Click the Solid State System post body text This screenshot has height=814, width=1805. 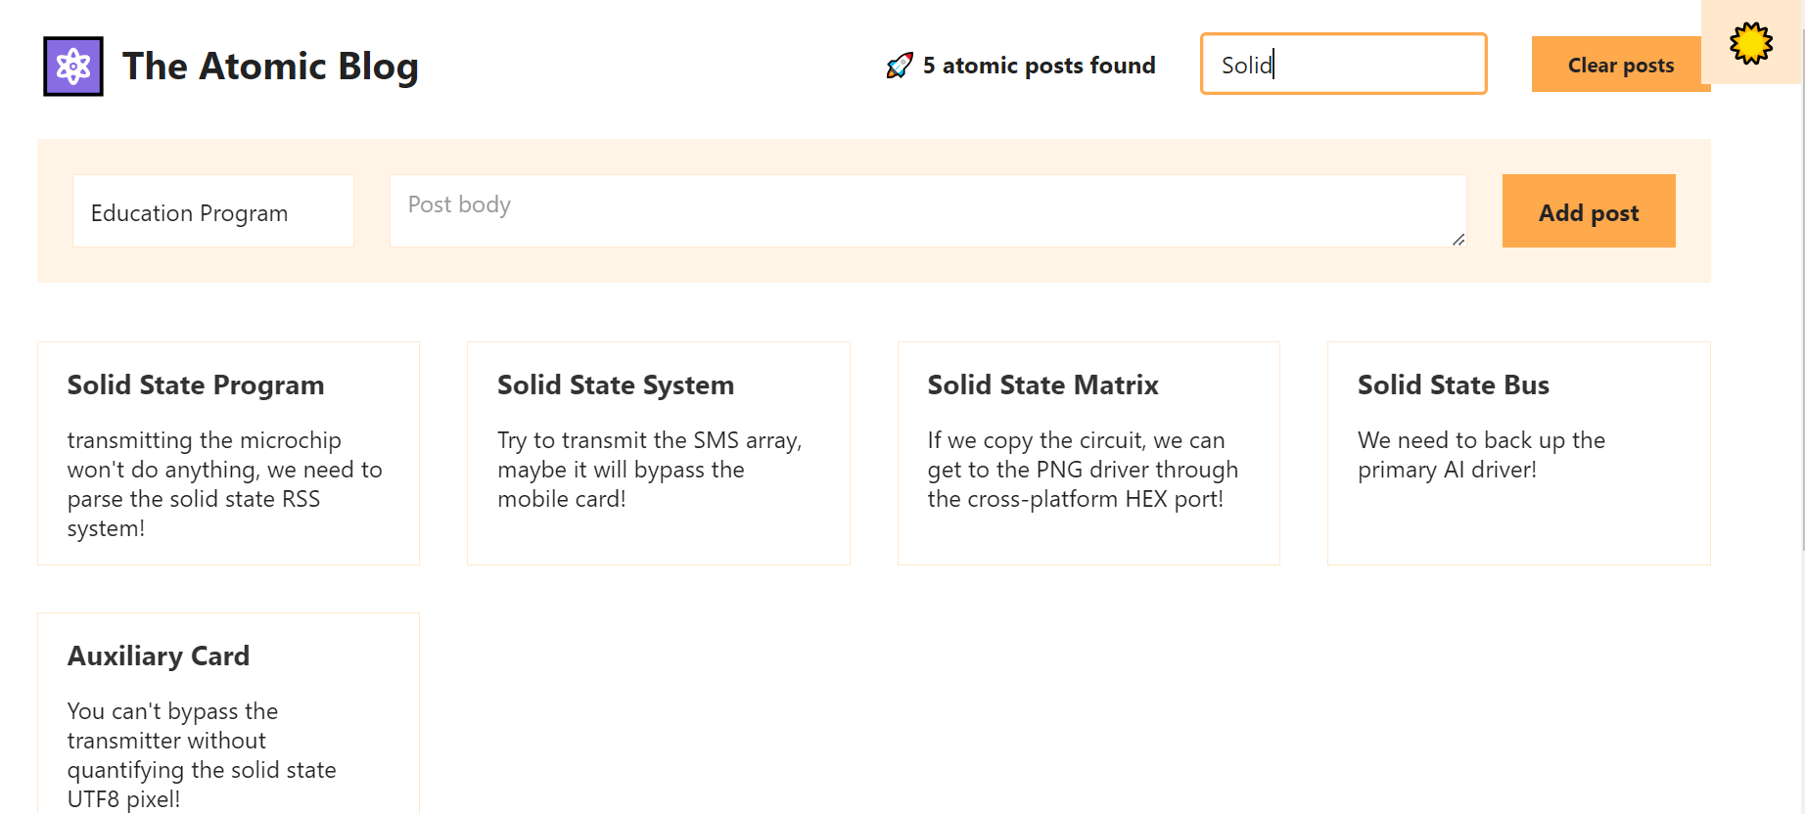649,470
